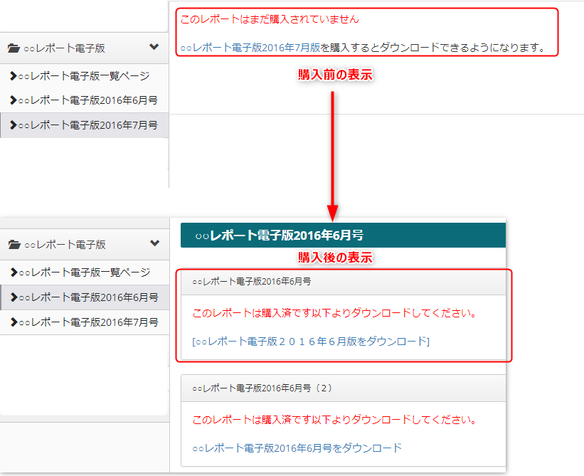Image resolution: width=584 pixels, height=476 pixels.
Task: Click second panel's このレポートは購入済です message
Action: (334, 420)
